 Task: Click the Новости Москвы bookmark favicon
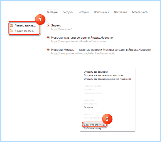coord(48,50)
